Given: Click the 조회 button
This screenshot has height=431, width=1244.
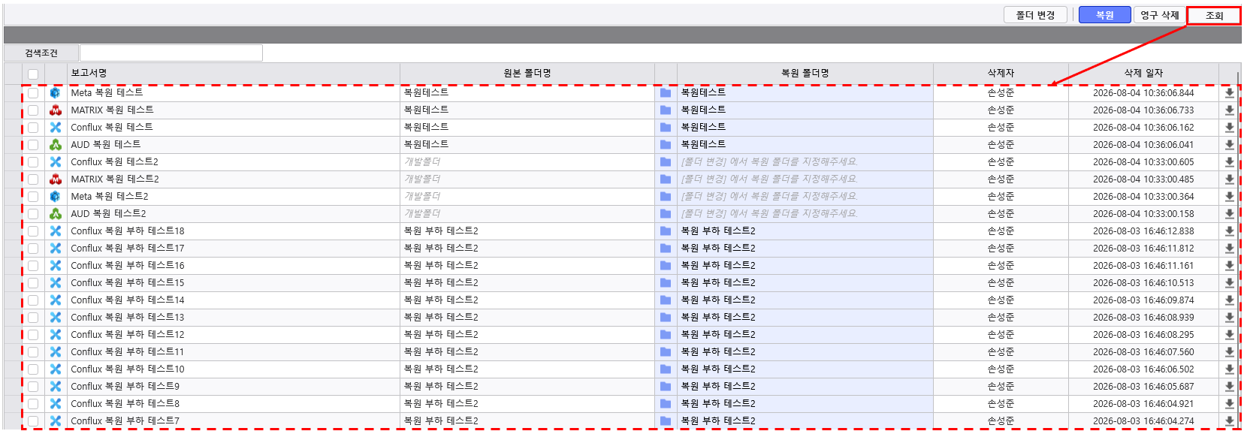Looking at the screenshot, I should 1214,15.
